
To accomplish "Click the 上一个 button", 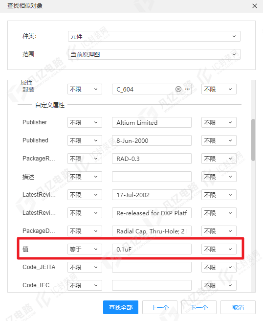I will [x=160, y=307].
